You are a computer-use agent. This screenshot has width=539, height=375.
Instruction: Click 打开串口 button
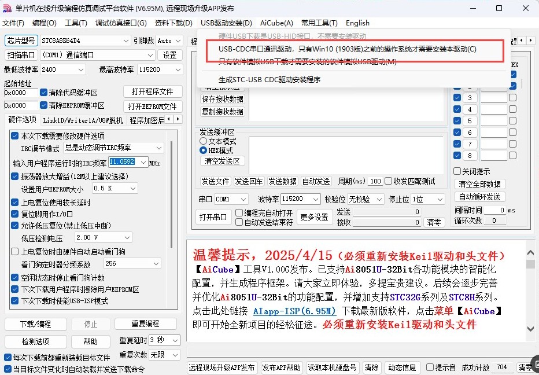pyautogui.click(x=213, y=217)
